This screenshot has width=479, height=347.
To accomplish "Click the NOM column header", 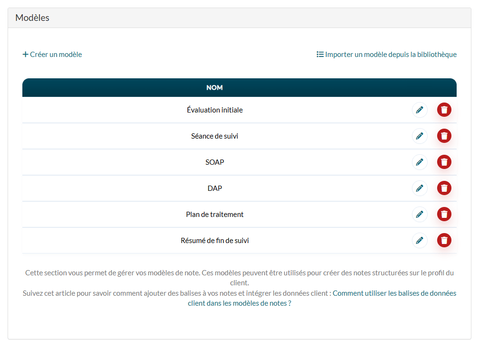I will [215, 88].
